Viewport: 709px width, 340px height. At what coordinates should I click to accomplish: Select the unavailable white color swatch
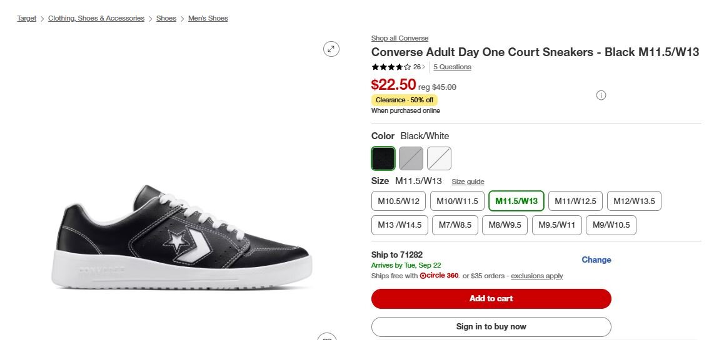click(x=439, y=158)
